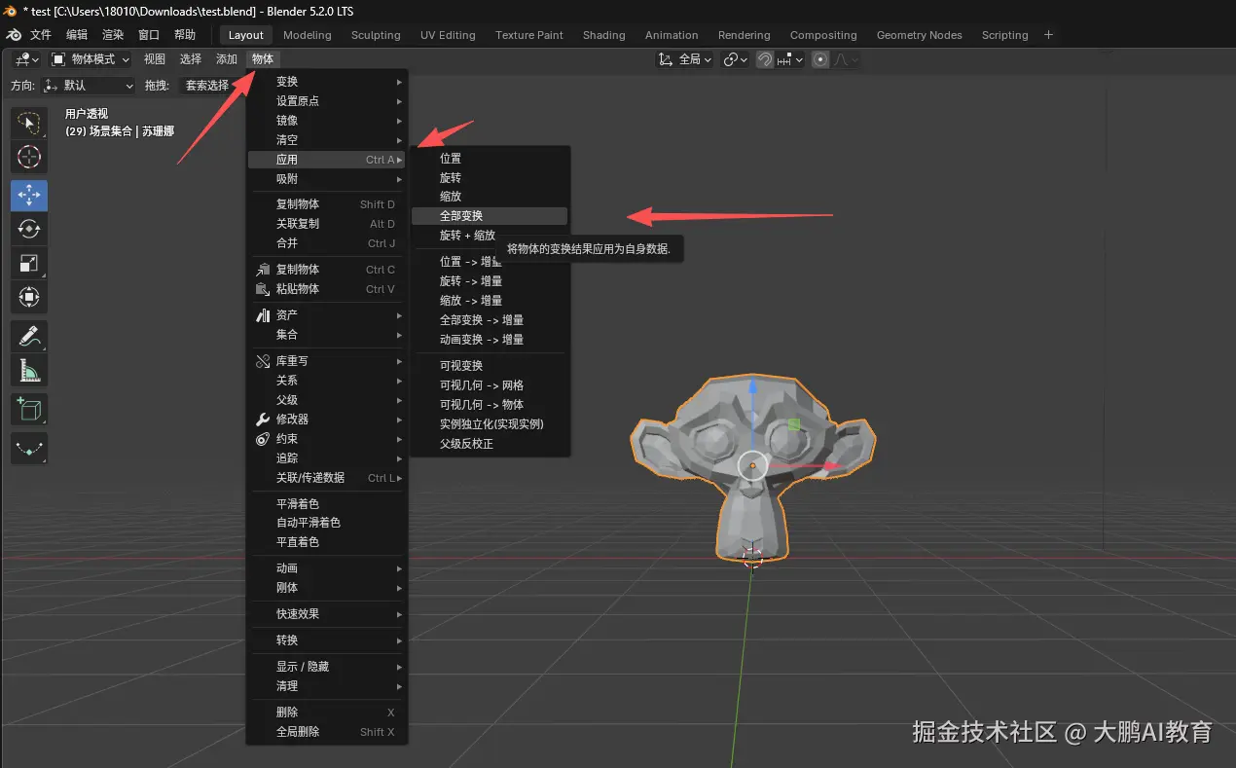Open the 选择 viewport menu
Image resolution: width=1236 pixels, height=768 pixels.
point(191,59)
